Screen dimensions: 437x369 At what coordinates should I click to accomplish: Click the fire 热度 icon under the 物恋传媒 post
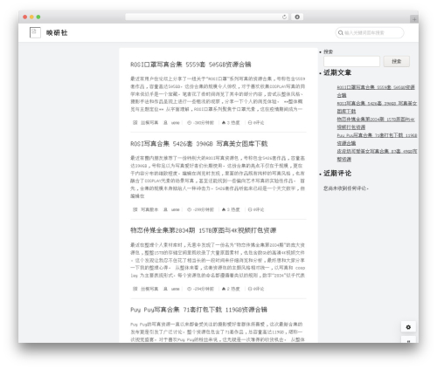pyautogui.click(x=224, y=289)
